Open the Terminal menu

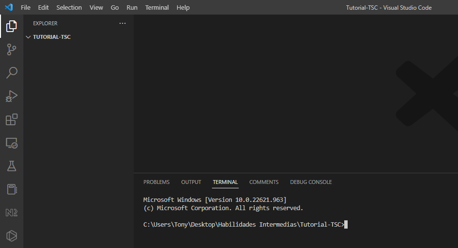pyautogui.click(x=157, y=7)
